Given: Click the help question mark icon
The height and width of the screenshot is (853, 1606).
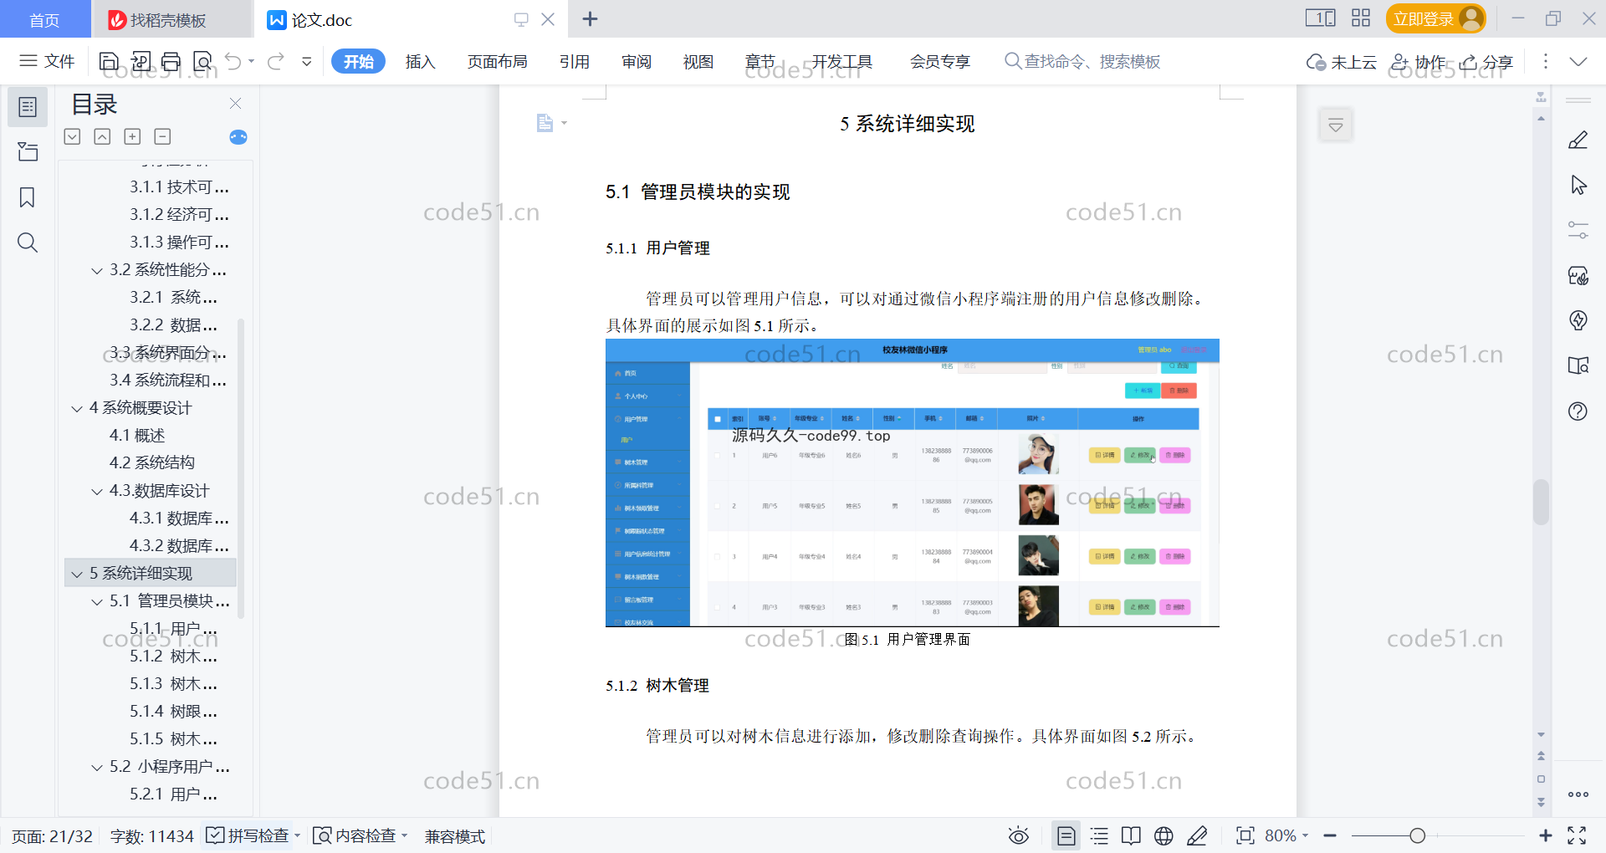Looking at the screenshot, I should click(1578, 411).
